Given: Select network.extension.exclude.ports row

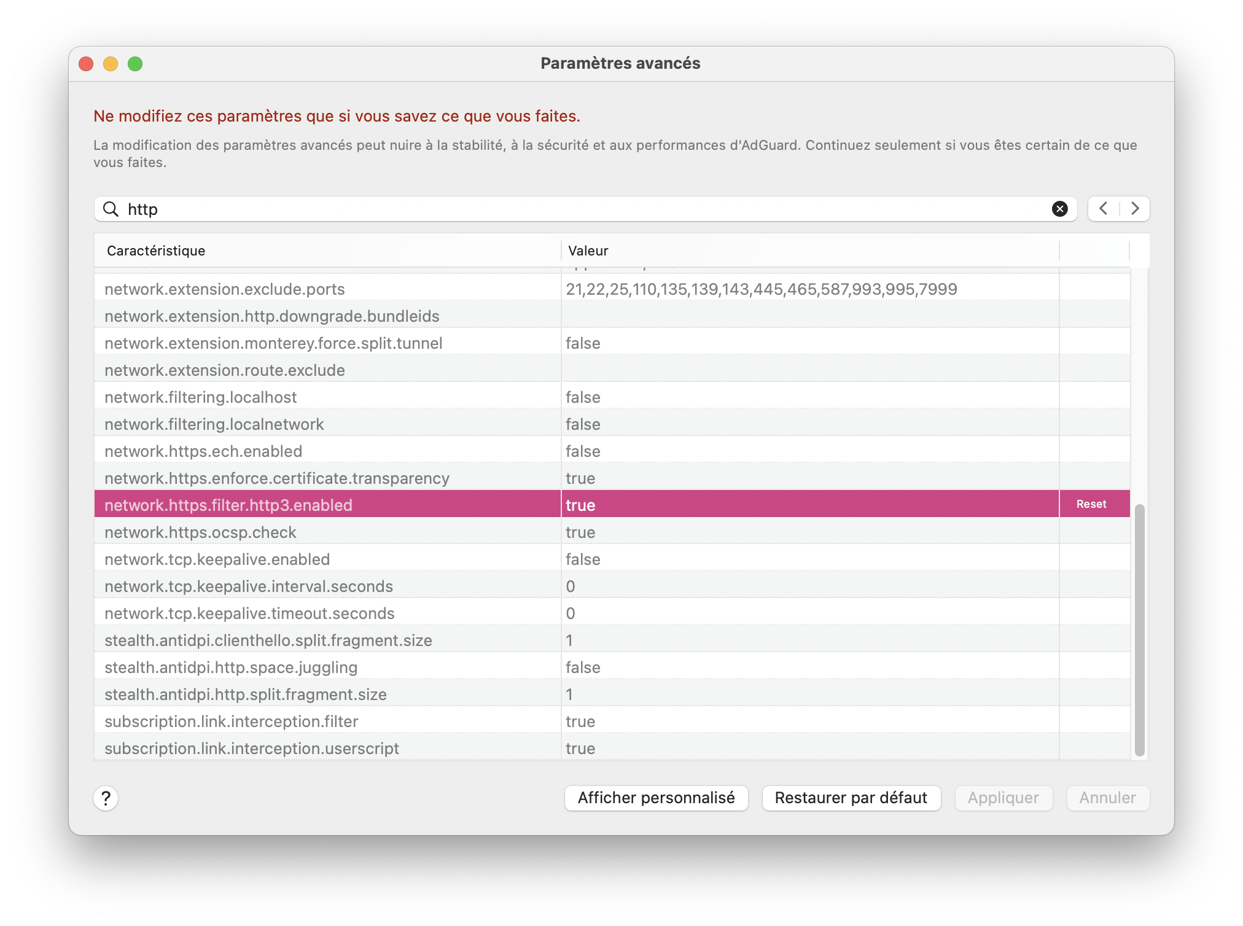Looking at the screenshot, I should click(612, 289).
